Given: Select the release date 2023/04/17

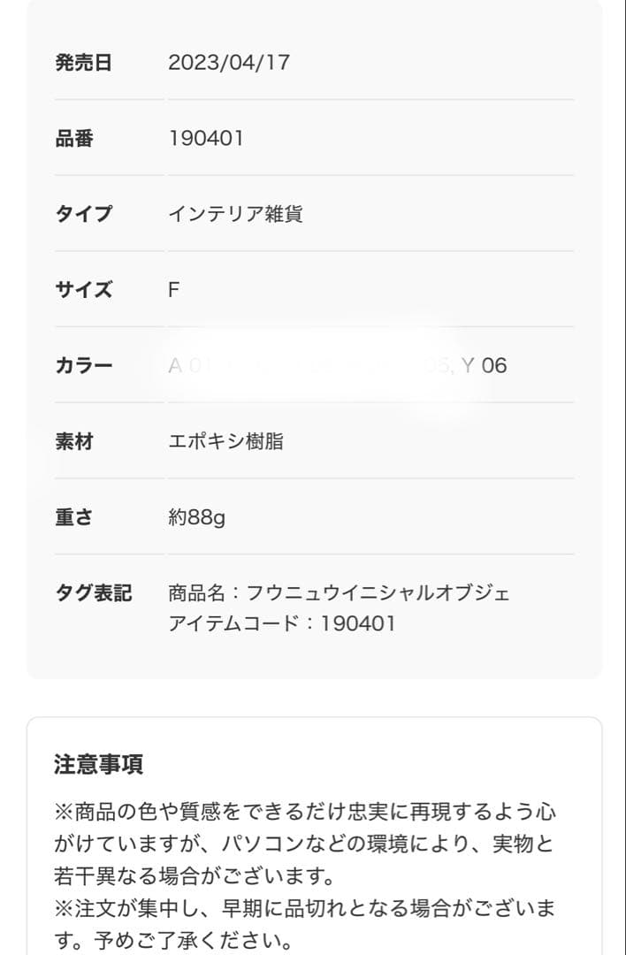Looking at the screenshot, I should tap(228, 63).
